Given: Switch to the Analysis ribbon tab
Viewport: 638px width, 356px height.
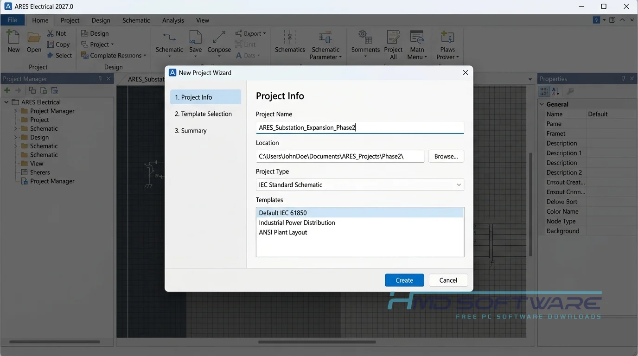Looking at the screenshot, I should pos(173,20).
